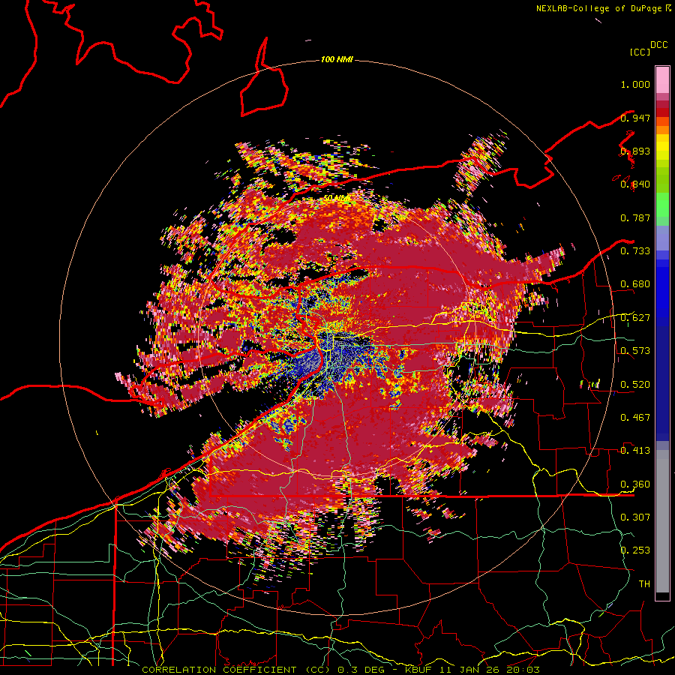The height and width of the screenshot is (675, 675).
Task: Select the 0.840 scale value
Action: (x=635, y=184)
